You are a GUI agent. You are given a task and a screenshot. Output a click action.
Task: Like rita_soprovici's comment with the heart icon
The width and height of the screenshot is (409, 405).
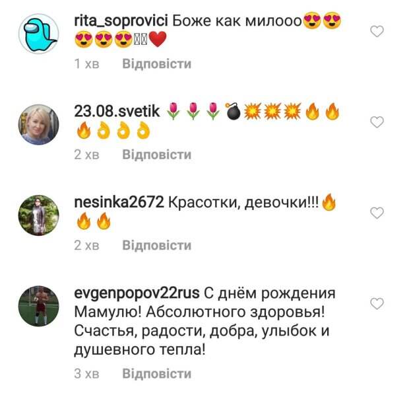click(x=377, y=31)
